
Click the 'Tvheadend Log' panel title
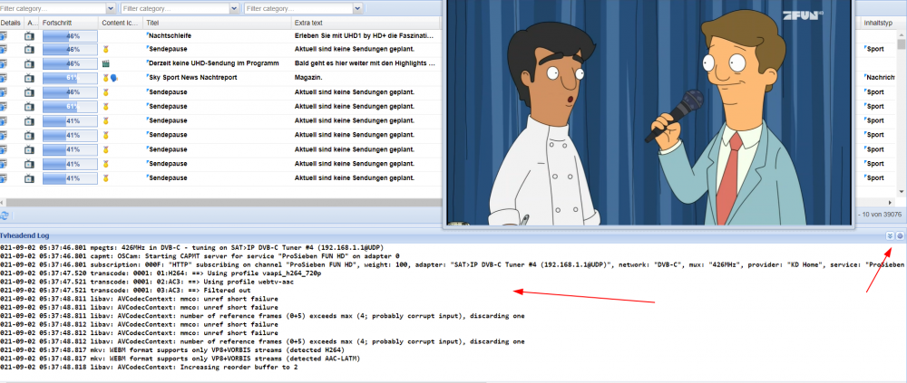click(x=24, y=236)
